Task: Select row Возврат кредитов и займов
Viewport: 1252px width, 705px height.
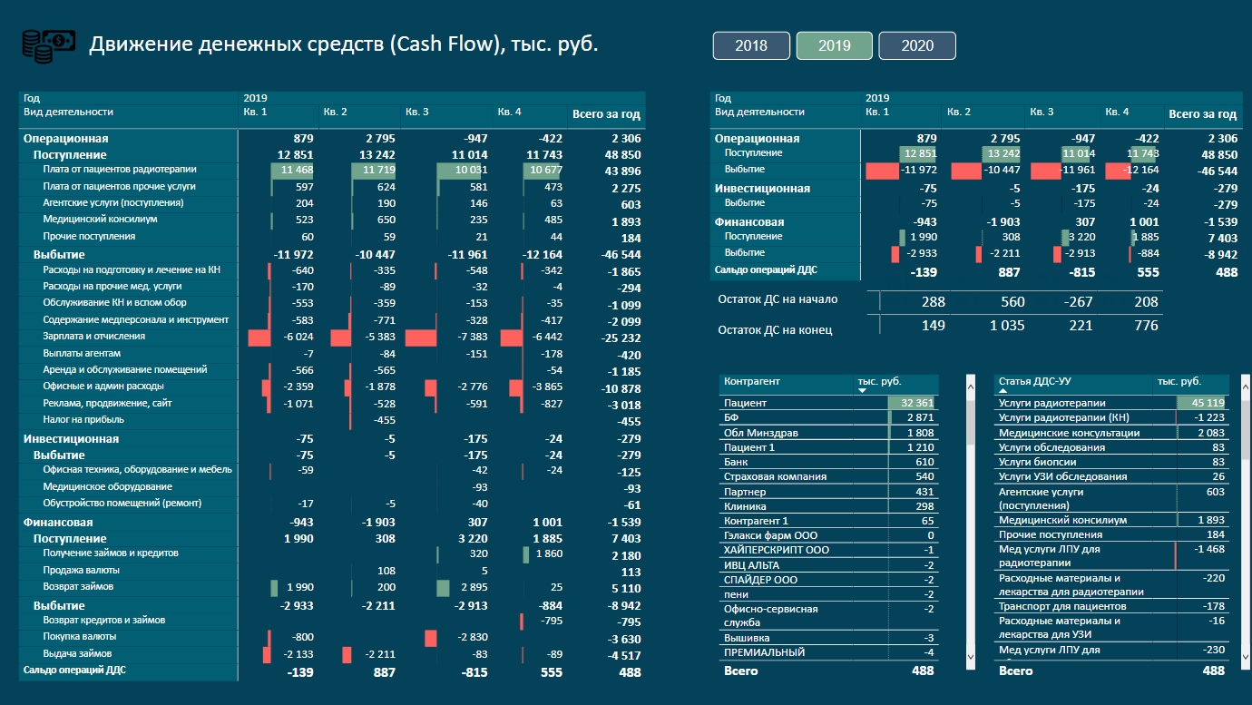Action: tap(331, 621)
